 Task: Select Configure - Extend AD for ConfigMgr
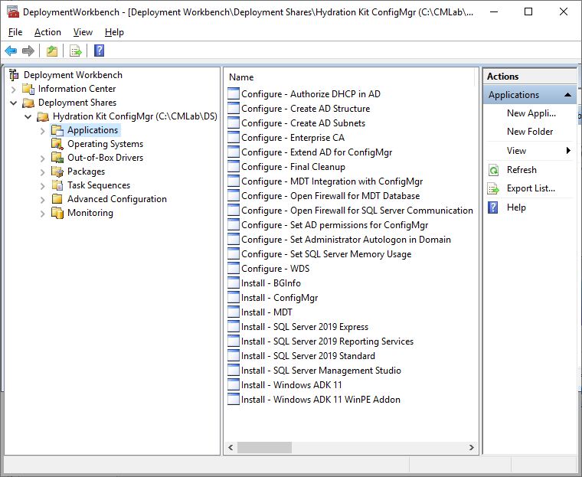pos(316,152)
